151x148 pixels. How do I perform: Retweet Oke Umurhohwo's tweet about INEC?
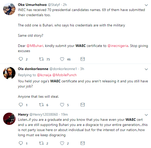coord(41,59)
